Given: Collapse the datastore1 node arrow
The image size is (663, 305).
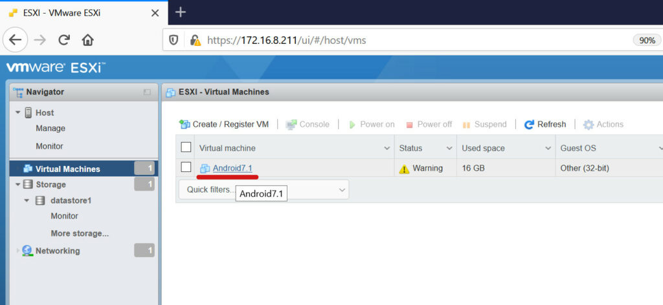Looking at the screenshot, I should [27, 200].
